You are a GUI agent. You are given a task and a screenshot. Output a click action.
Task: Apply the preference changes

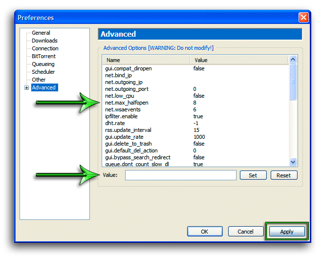(287, 232)
